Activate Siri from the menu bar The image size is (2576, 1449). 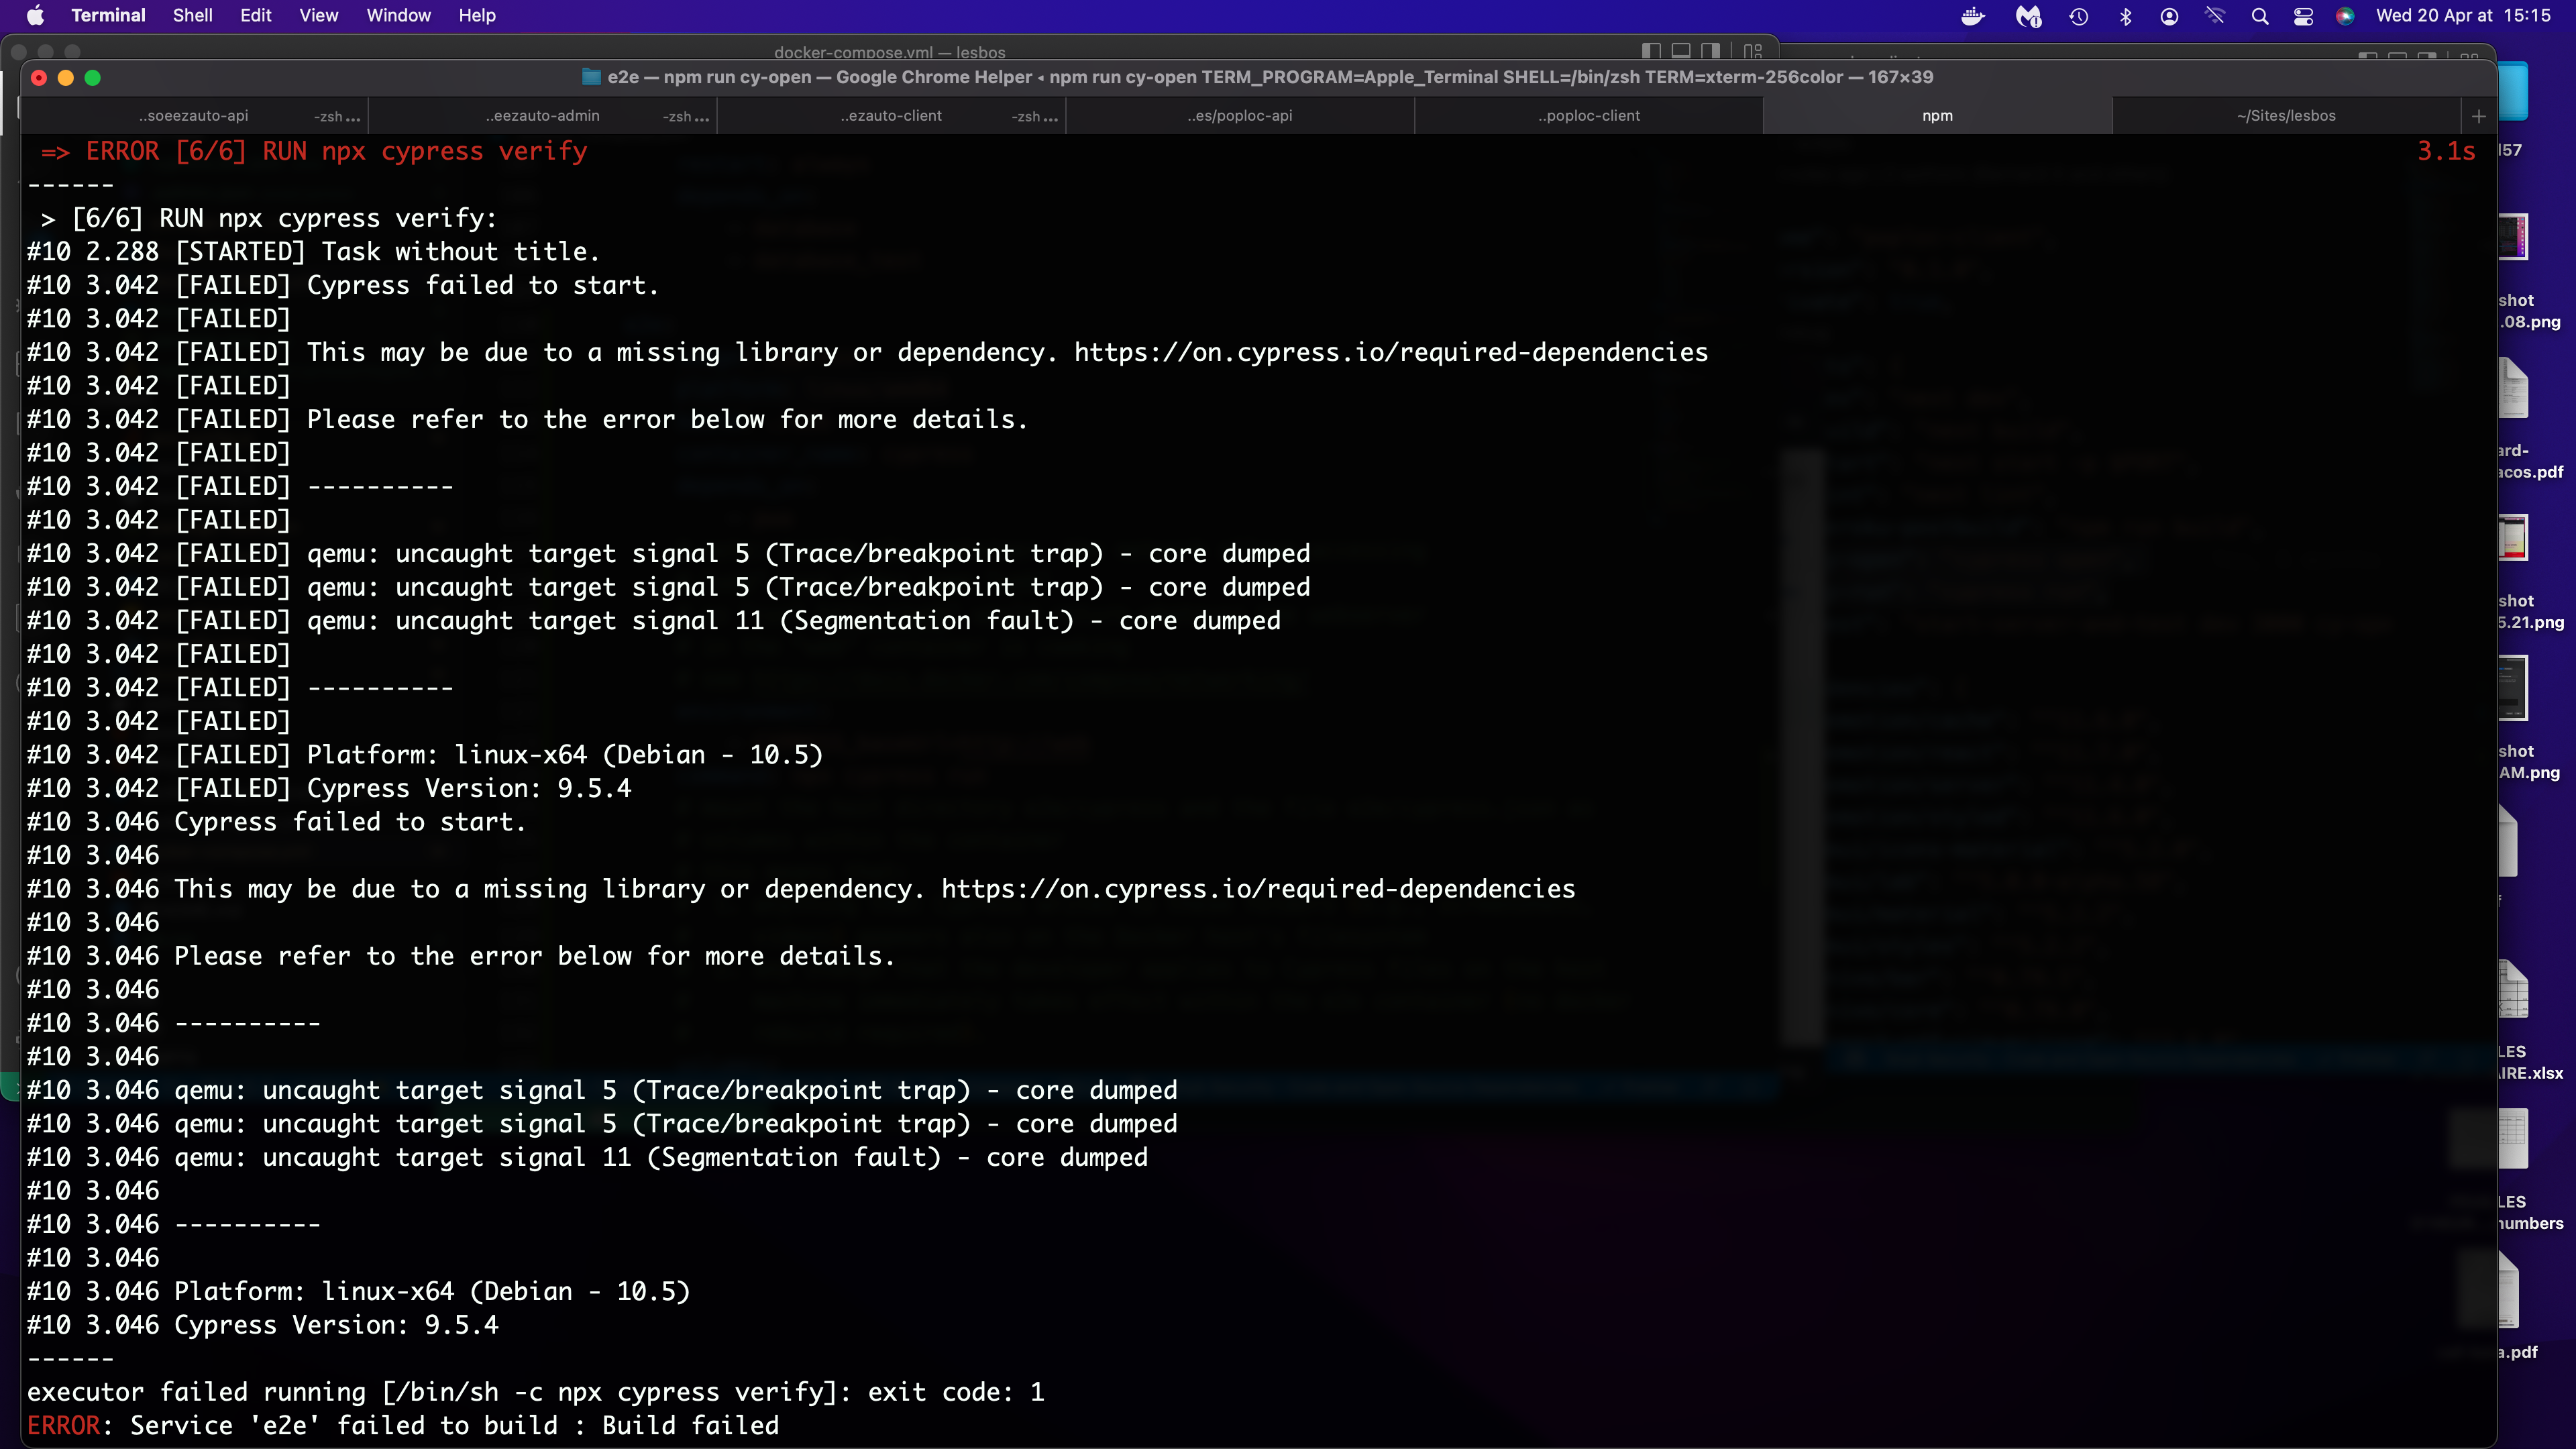[x=2347, y=16]
